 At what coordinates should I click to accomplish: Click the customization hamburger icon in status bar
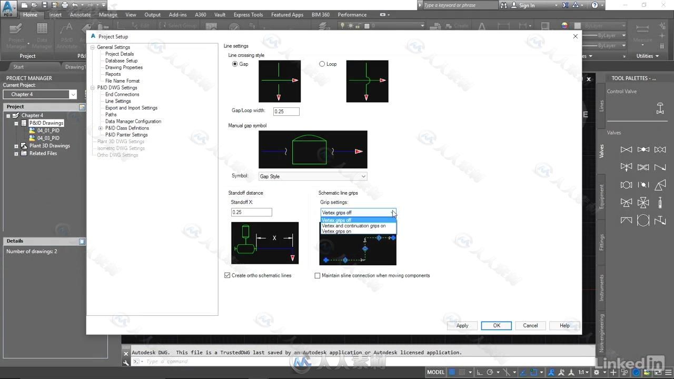pyautogui.click(x=668, y=372)
